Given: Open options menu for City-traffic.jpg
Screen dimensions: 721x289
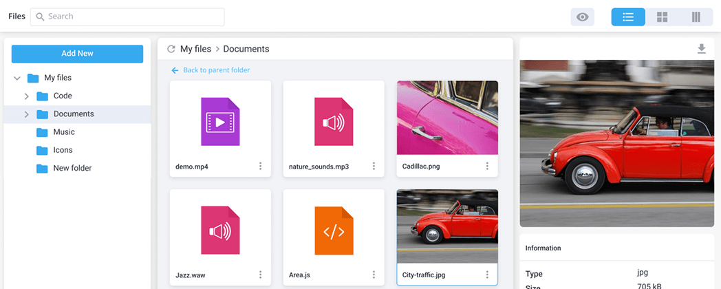Looking at the screenshot, I should coord(487,275).
